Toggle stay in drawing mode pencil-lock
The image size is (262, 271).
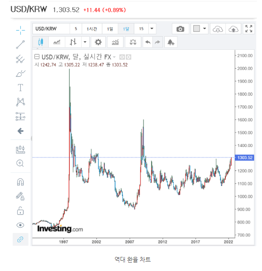tap(20, 196)
